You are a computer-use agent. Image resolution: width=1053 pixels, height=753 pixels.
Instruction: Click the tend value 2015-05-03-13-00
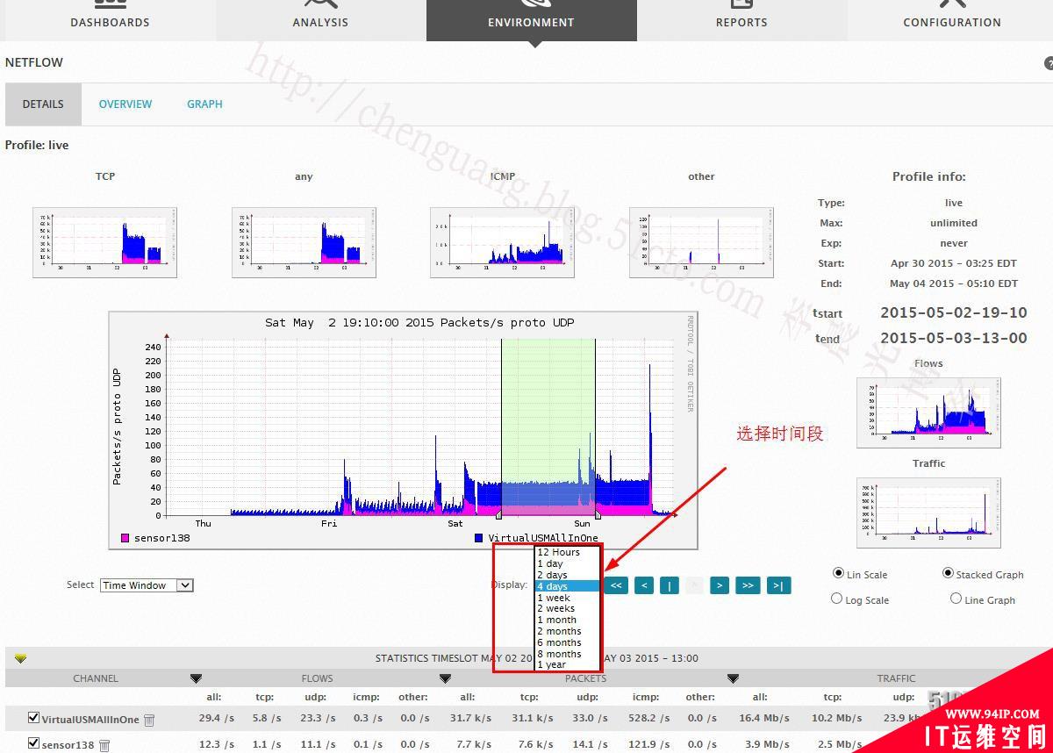[x=953, y=338]
